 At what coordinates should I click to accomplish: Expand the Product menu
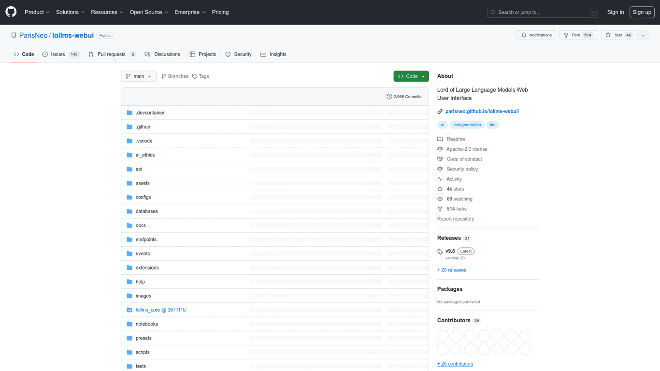coord(37,12)
